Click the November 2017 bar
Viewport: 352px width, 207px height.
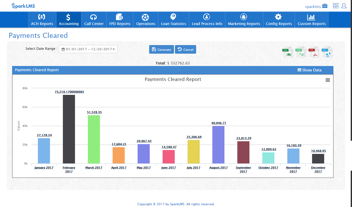[x=293, y=156]
